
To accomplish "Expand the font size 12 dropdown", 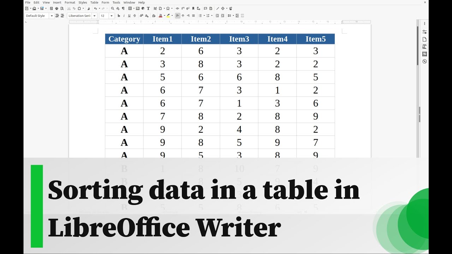I will click(x=112, y=16).
